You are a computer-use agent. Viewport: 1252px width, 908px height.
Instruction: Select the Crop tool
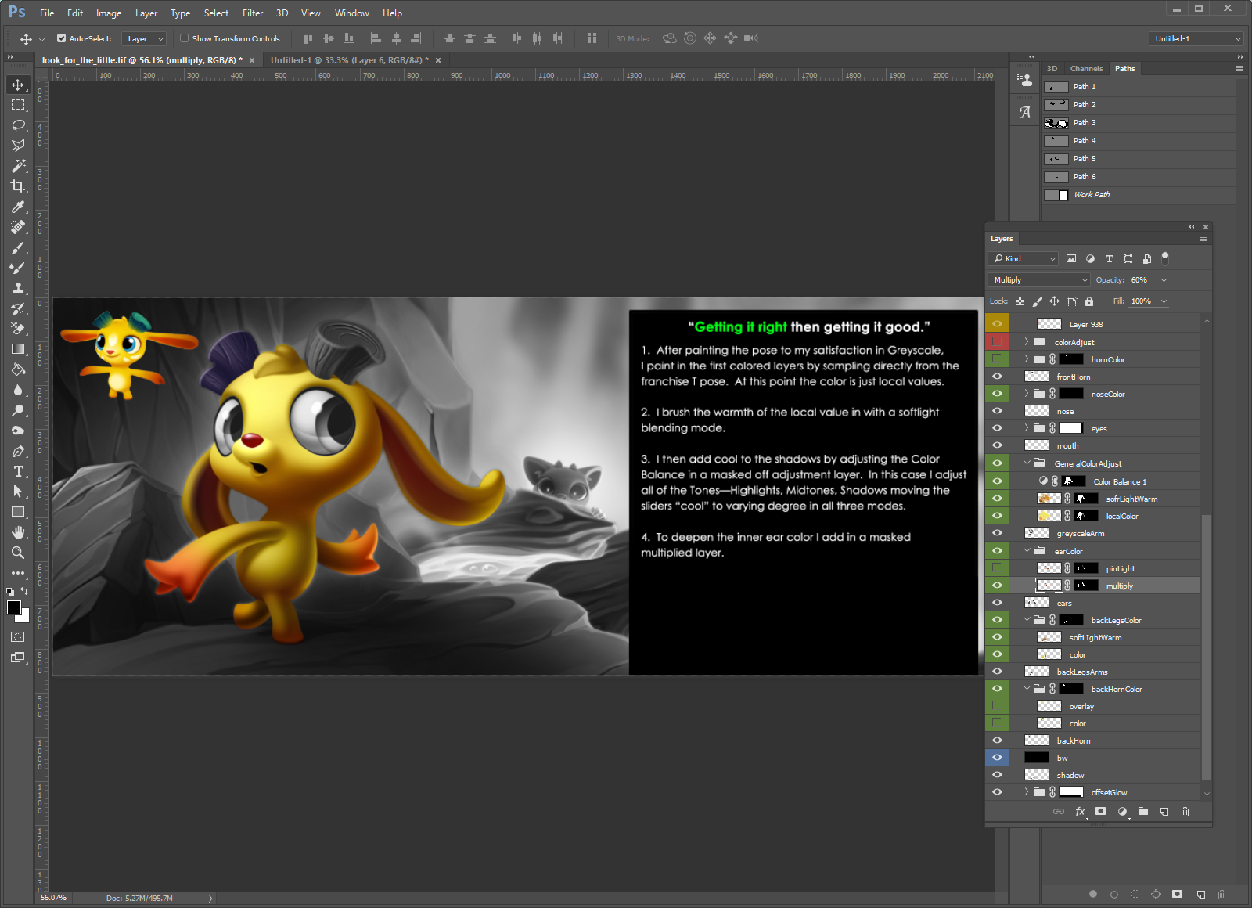[18, 186]
